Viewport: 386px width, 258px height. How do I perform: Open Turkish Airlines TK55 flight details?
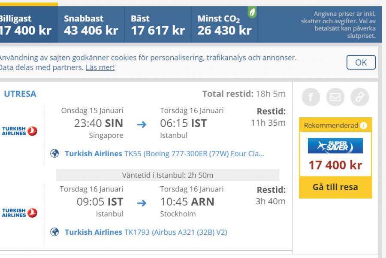[165, 154]
